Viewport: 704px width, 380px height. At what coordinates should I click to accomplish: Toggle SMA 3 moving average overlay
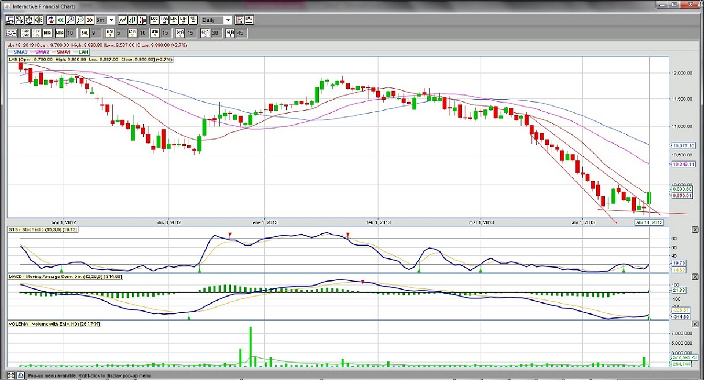[x=230, y=33]
